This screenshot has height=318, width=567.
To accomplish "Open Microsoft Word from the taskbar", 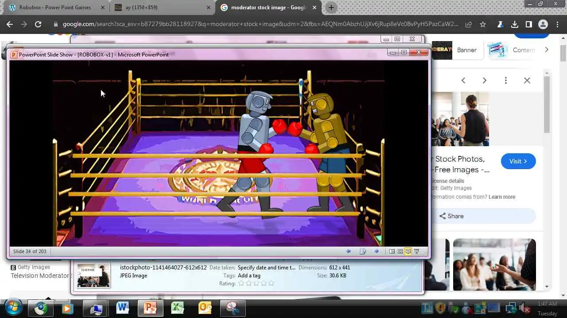I will (x=123, y=308).
